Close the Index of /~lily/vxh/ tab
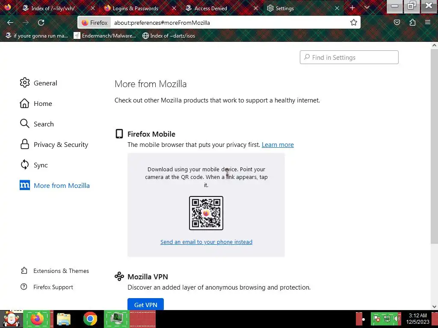438x328 pixels. click(93, 9)
